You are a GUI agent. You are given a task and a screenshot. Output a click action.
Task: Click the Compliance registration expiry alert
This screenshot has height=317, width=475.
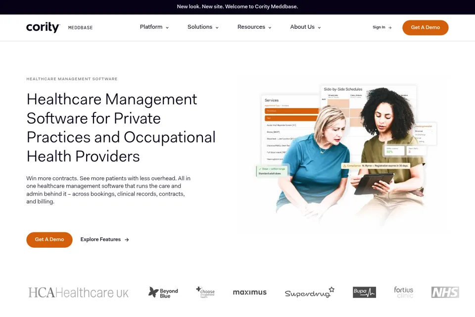[376, 165]
